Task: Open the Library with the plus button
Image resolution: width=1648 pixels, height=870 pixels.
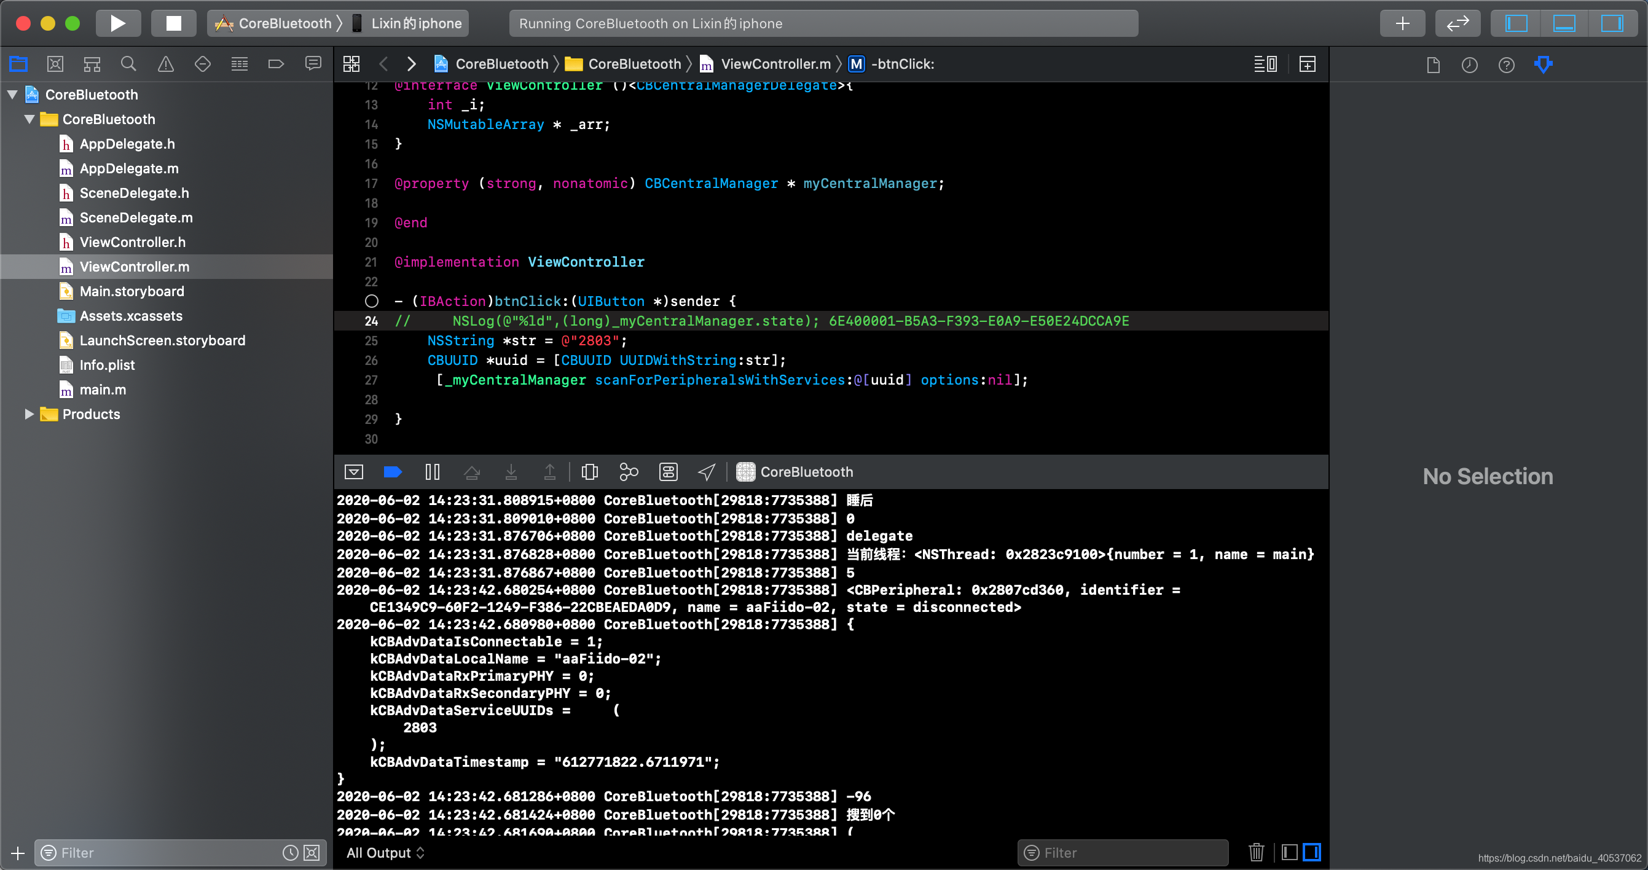Action: click(1402, 24)
